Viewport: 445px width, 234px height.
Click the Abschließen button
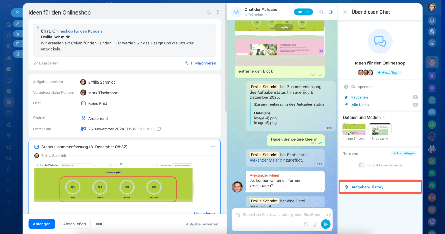click(x=74, y=224)
